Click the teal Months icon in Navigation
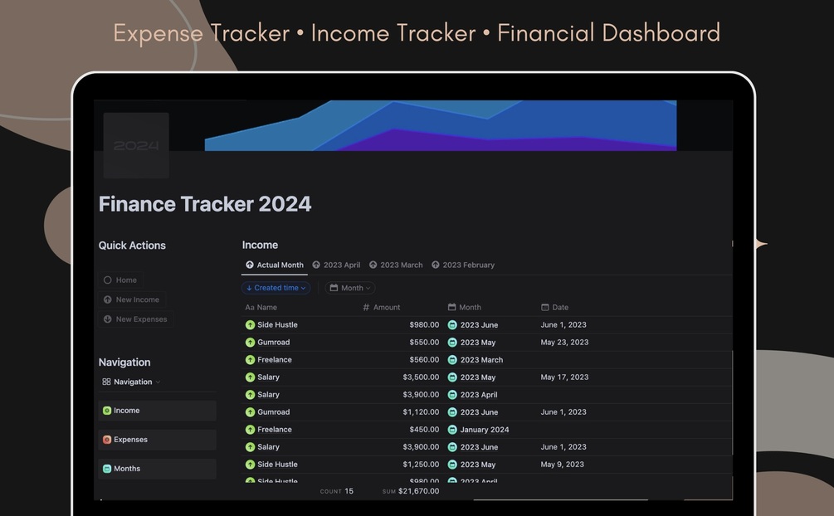Viewport: 834px width, 516px height. 107,469
